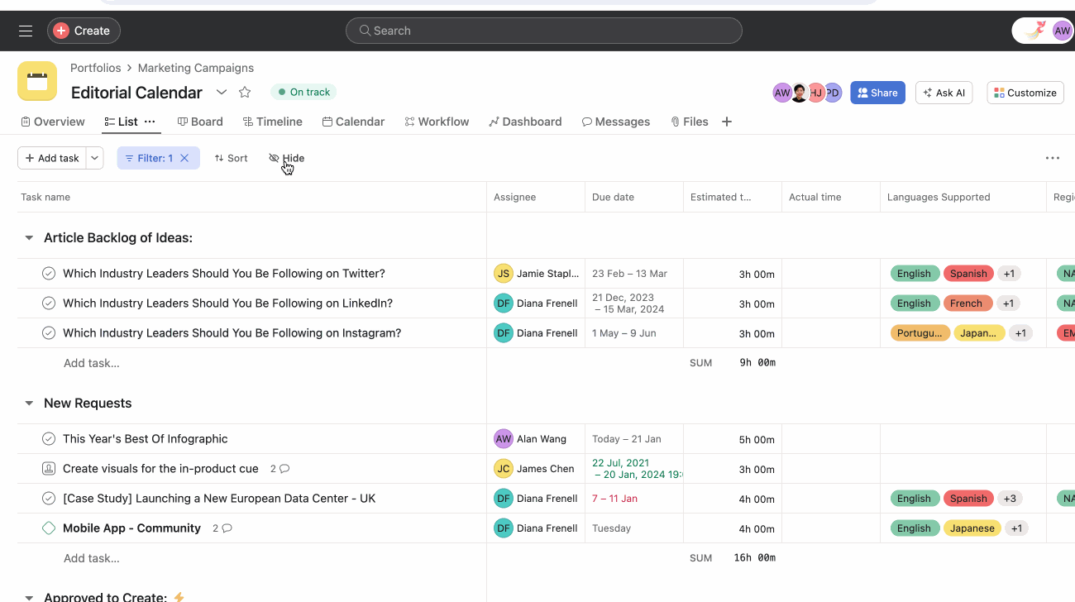This screenshot has width=1075, height=602.
Task: Check off the European Data Center case study
Action: click(49, 499)
